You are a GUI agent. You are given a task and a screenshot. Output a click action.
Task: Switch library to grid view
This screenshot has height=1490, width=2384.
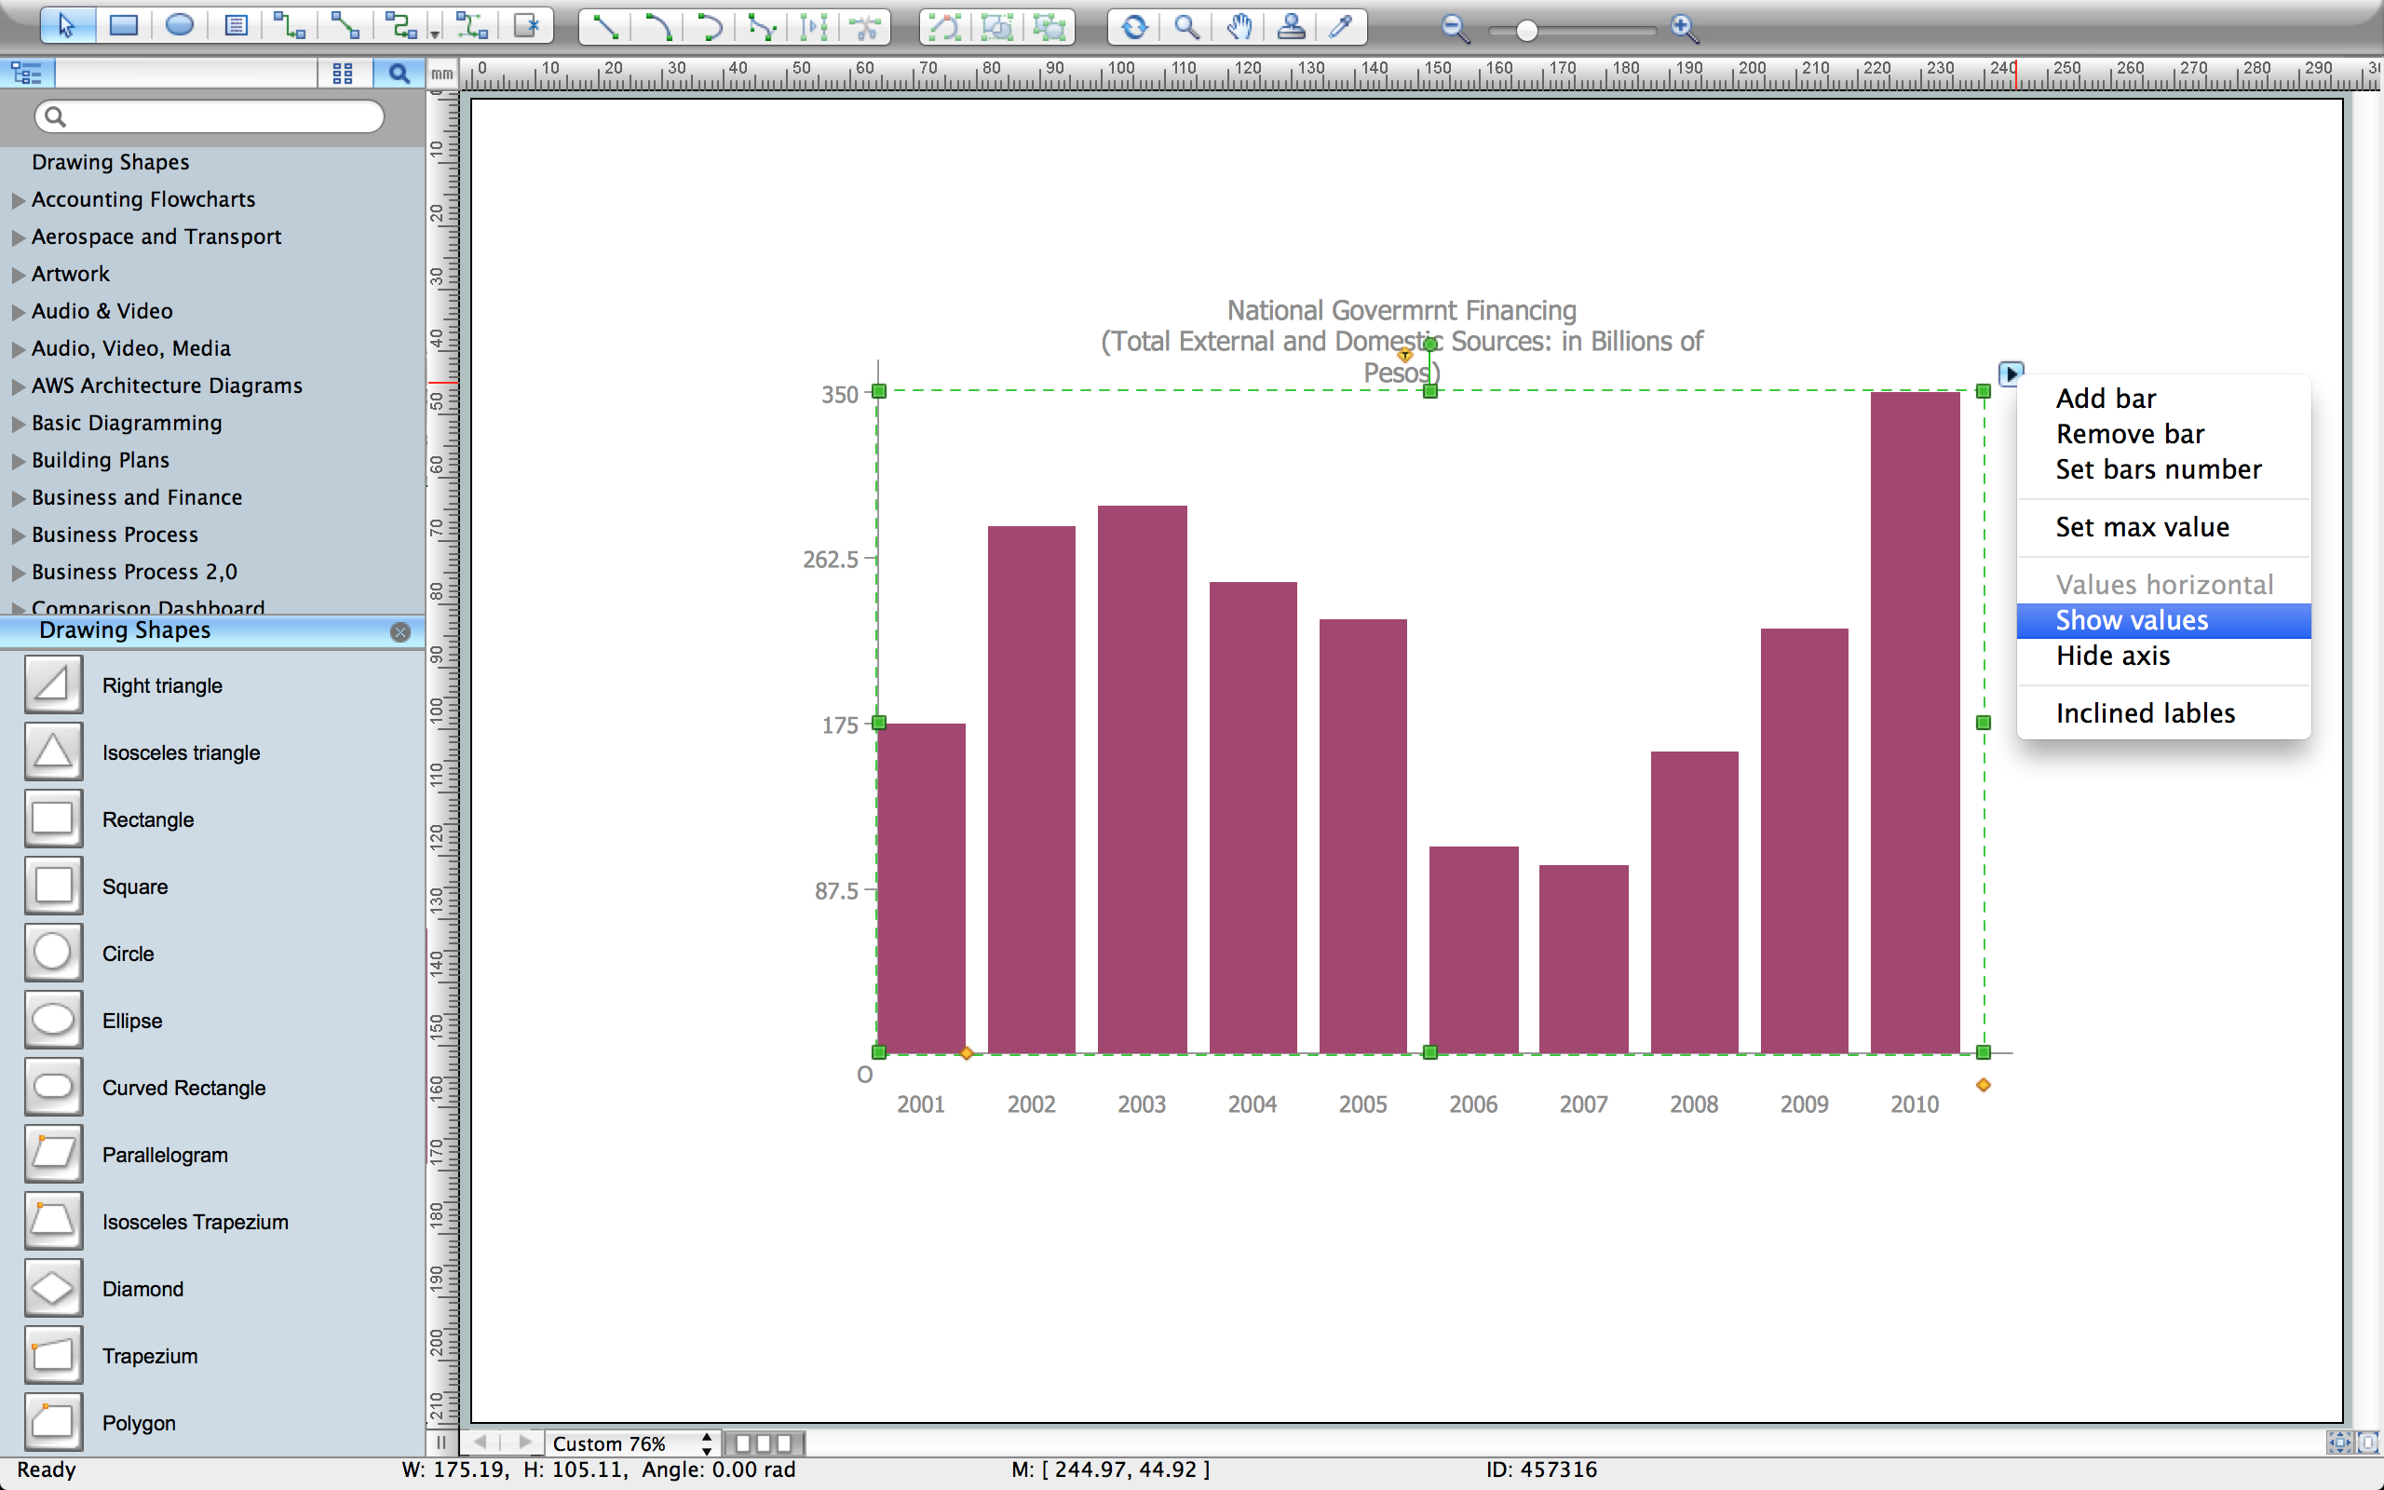coord(343,73)
